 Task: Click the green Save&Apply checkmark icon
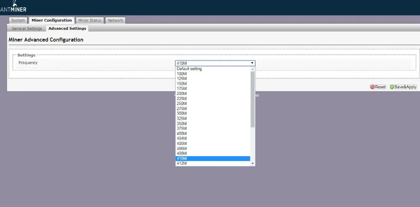[392, 87]
